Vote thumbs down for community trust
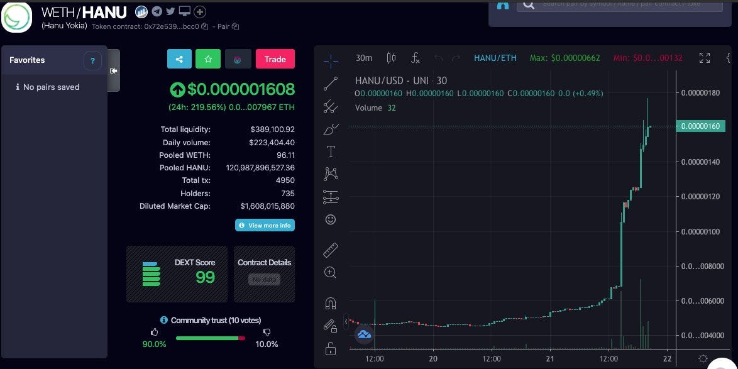 267,333
